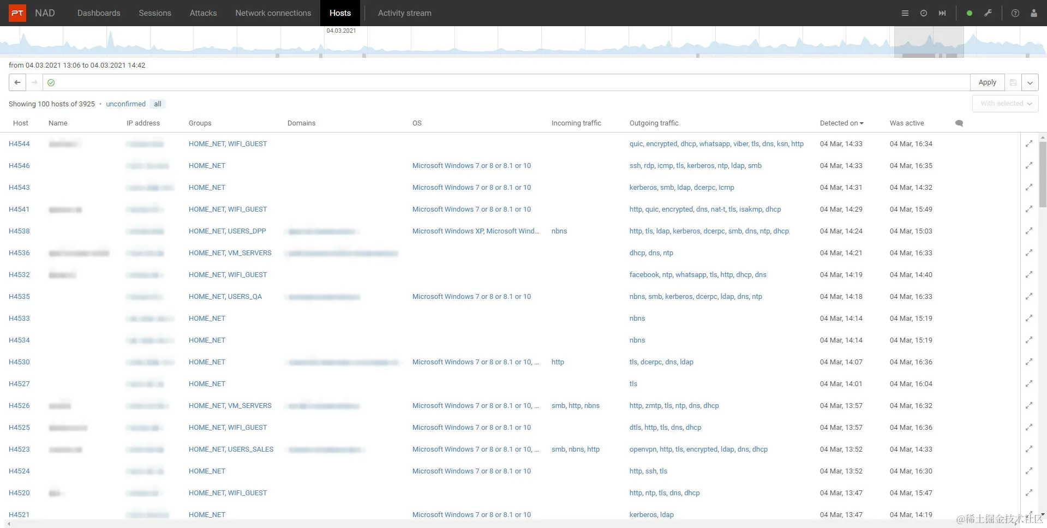Viewport: 1047px width, 528px height.
Task: Click the save filter floppy disk icon
Action: (1013, 82)
